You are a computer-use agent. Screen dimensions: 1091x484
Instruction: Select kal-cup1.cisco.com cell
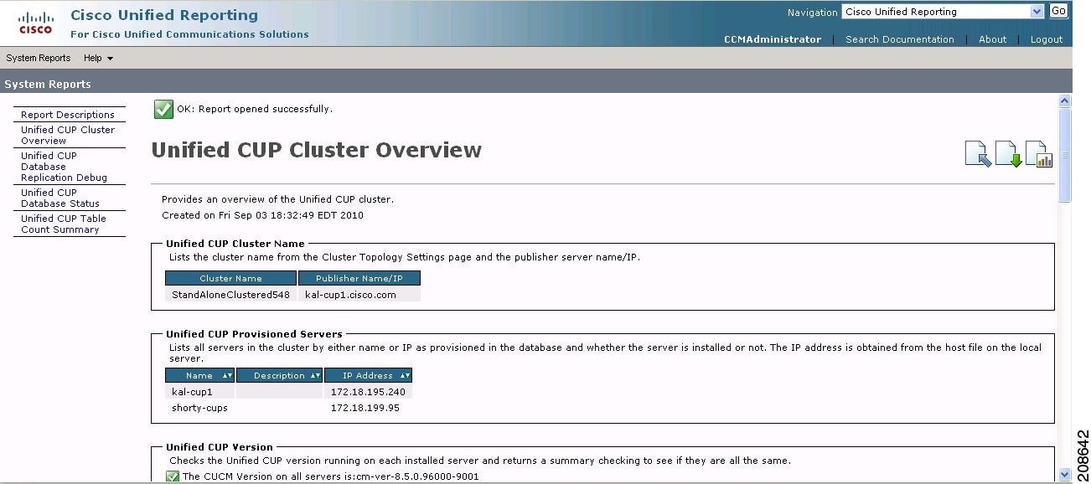tap(359, 295)
